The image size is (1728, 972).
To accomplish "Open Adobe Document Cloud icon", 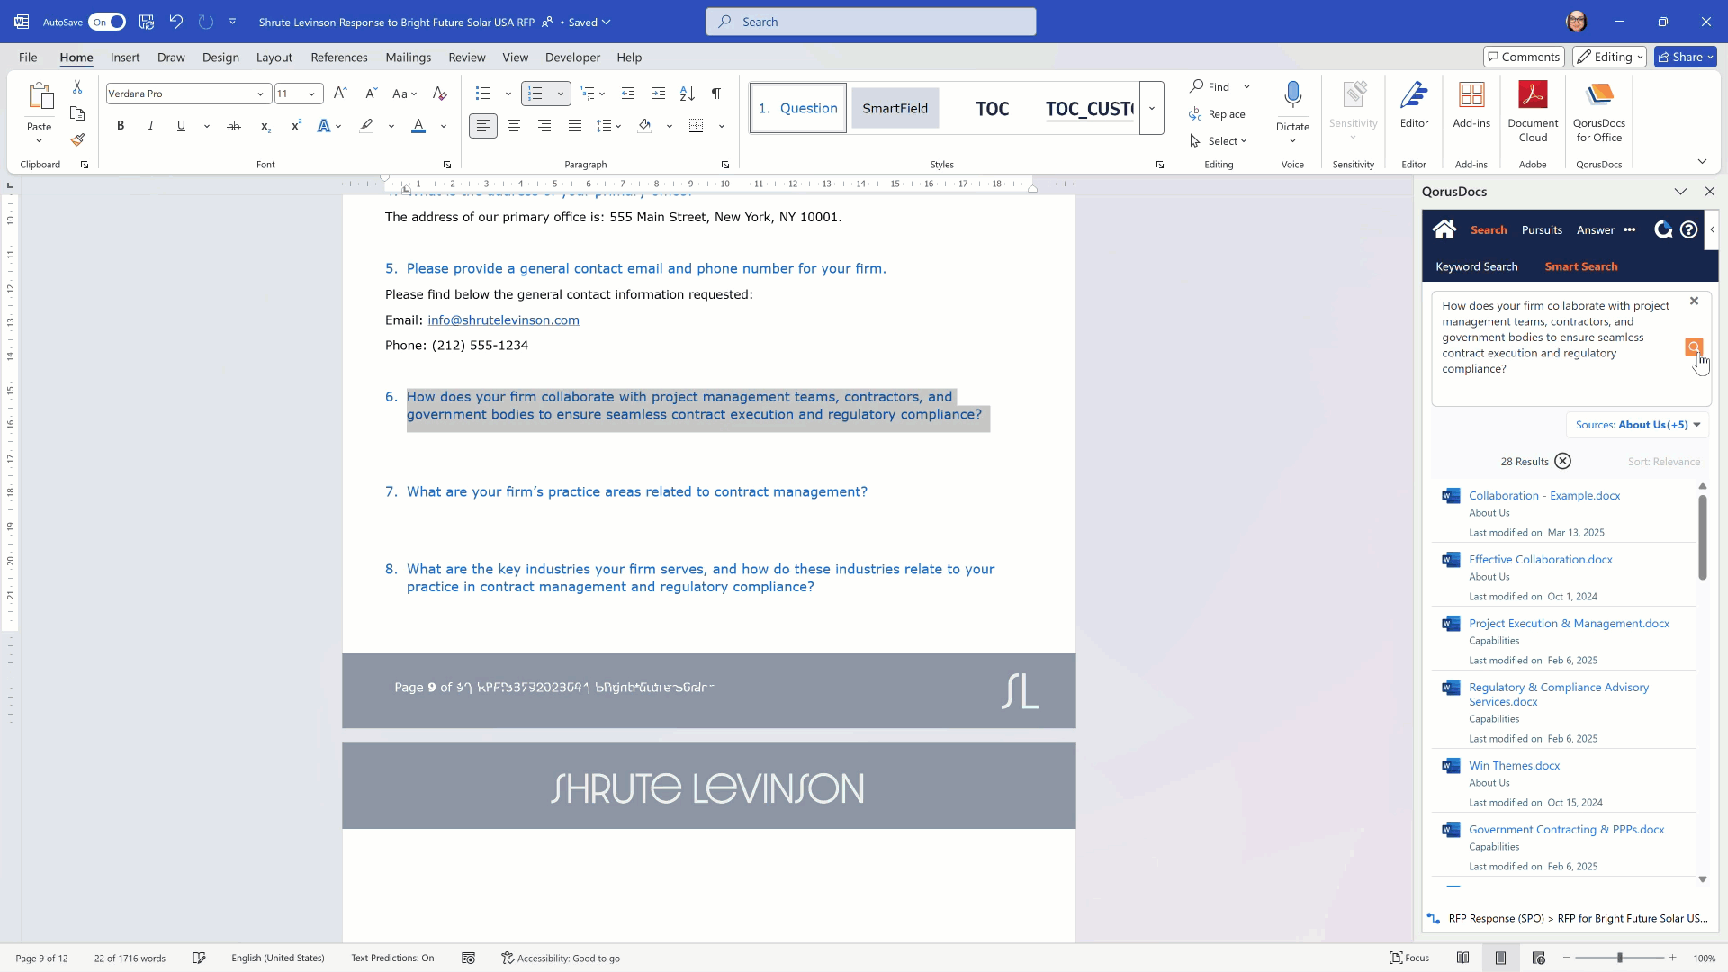I will 1533,95.
